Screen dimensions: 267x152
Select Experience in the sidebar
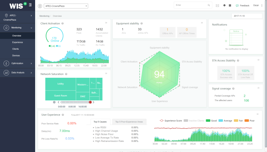(x=18, y=42)
